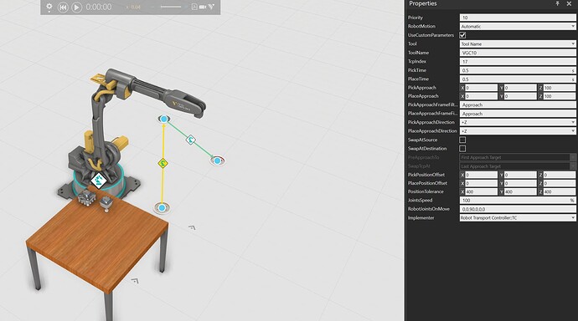Click the ToolName field containing VGC10
The image size is (578, 321).
click(518, 53)
